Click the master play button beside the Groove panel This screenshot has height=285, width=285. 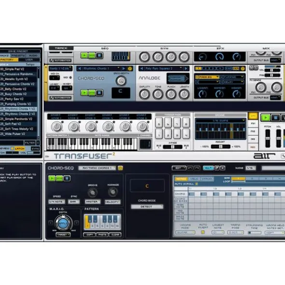point(265,118)
